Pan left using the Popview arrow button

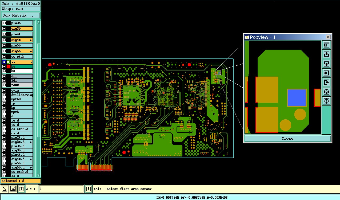point(327,73)
